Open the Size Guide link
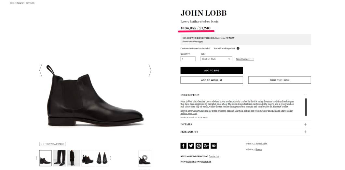 click(242, 59)
